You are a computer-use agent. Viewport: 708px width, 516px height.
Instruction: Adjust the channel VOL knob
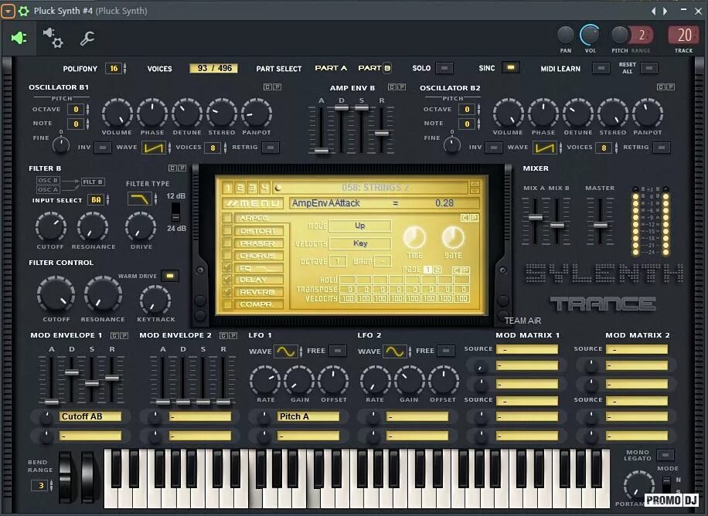pos(590,36)
